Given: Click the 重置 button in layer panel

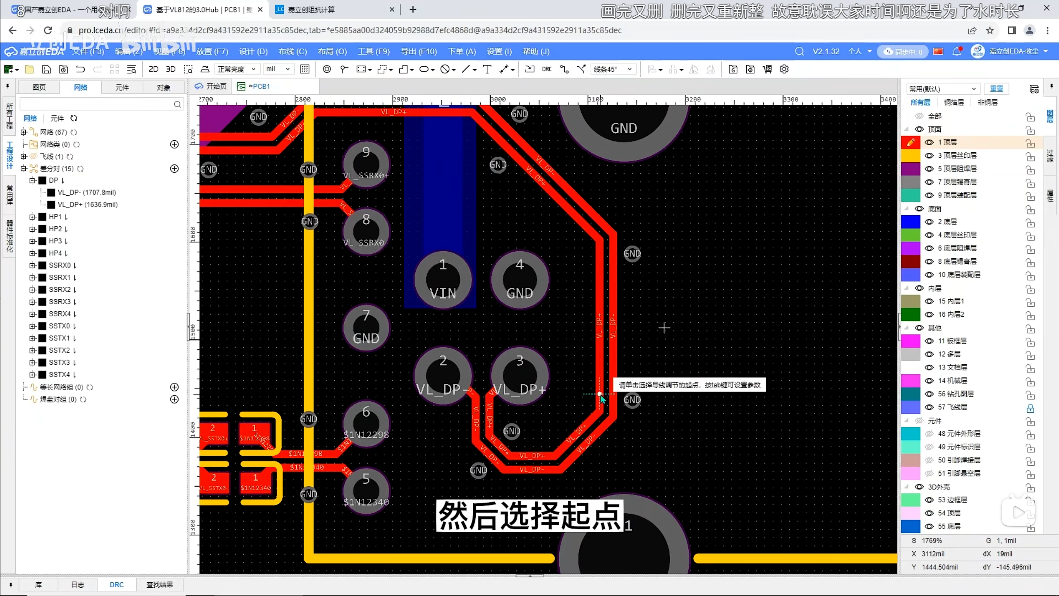Looking at the screenshot, I should [996, 89].
